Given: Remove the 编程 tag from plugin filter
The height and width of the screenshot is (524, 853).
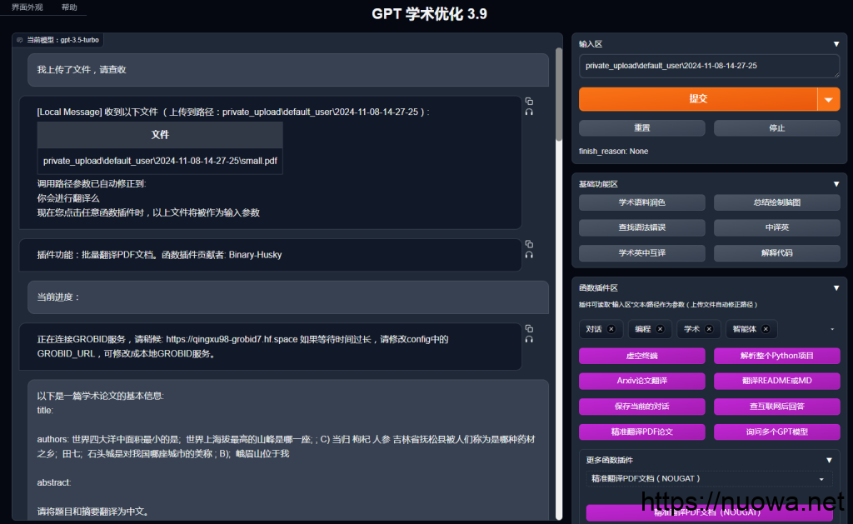Looking at the screenshot, I should (659, 329).
